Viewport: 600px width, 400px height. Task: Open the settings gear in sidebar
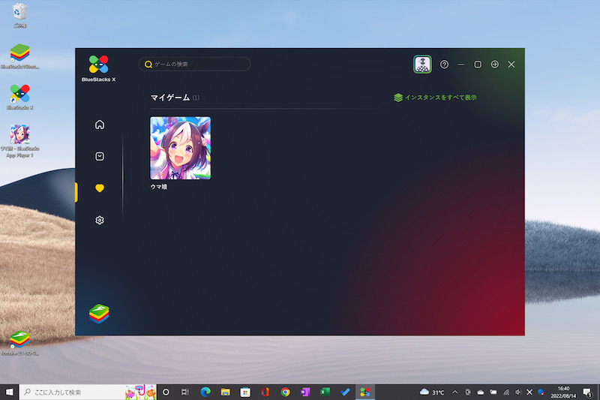click(100, 221)
